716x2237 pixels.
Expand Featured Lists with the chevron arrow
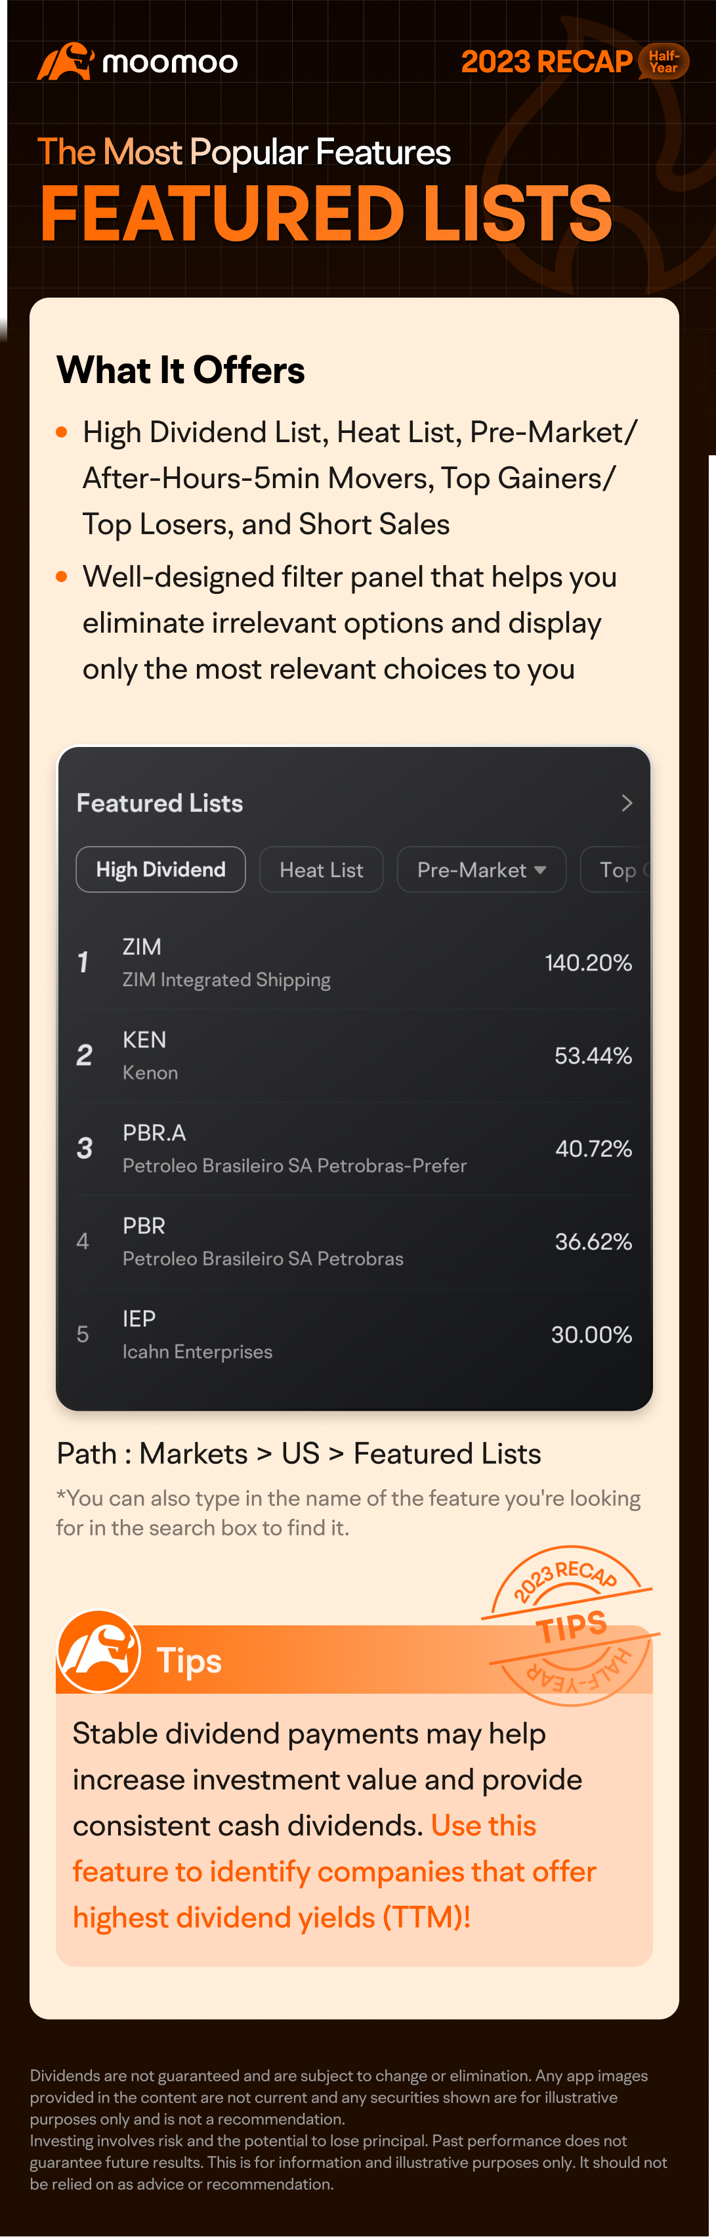(x=627, y=803)
